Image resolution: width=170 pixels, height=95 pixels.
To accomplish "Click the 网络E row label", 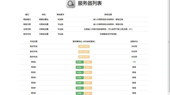I will coord(33,83).
